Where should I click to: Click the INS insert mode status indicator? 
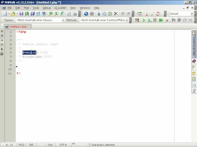point(31,145)
